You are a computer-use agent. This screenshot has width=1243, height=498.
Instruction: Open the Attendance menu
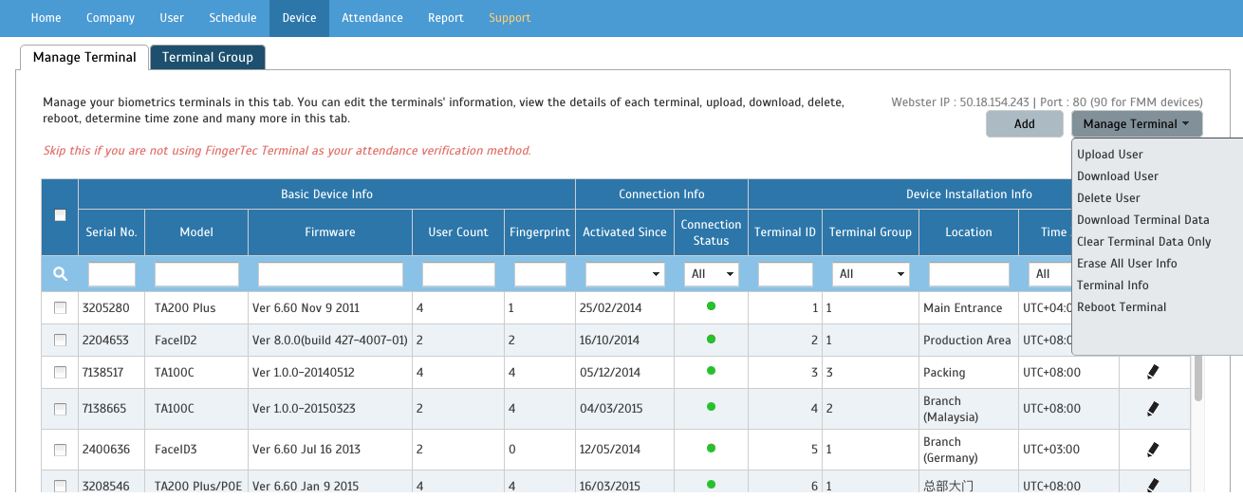pyautogui.click(x=372, y=18)
